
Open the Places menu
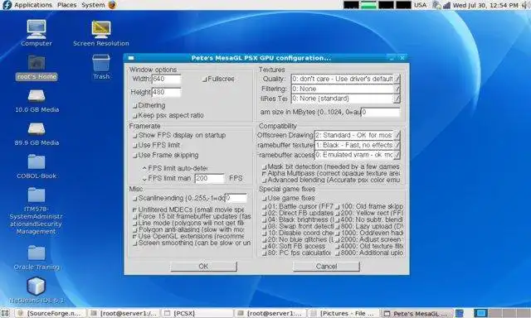pos(66,5)
